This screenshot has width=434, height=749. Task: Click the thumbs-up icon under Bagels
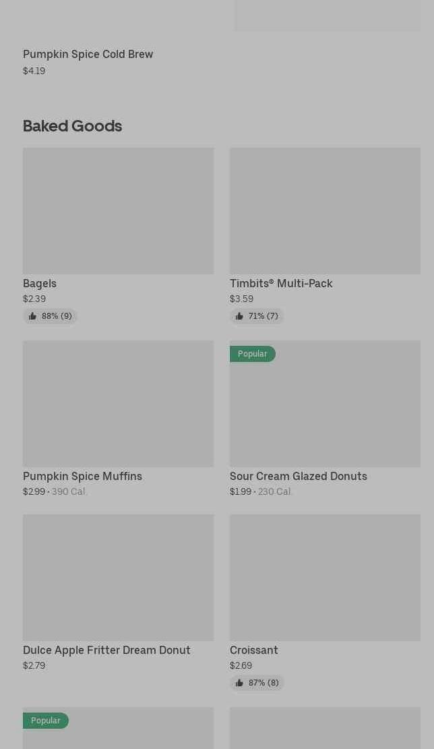(32, 316)
